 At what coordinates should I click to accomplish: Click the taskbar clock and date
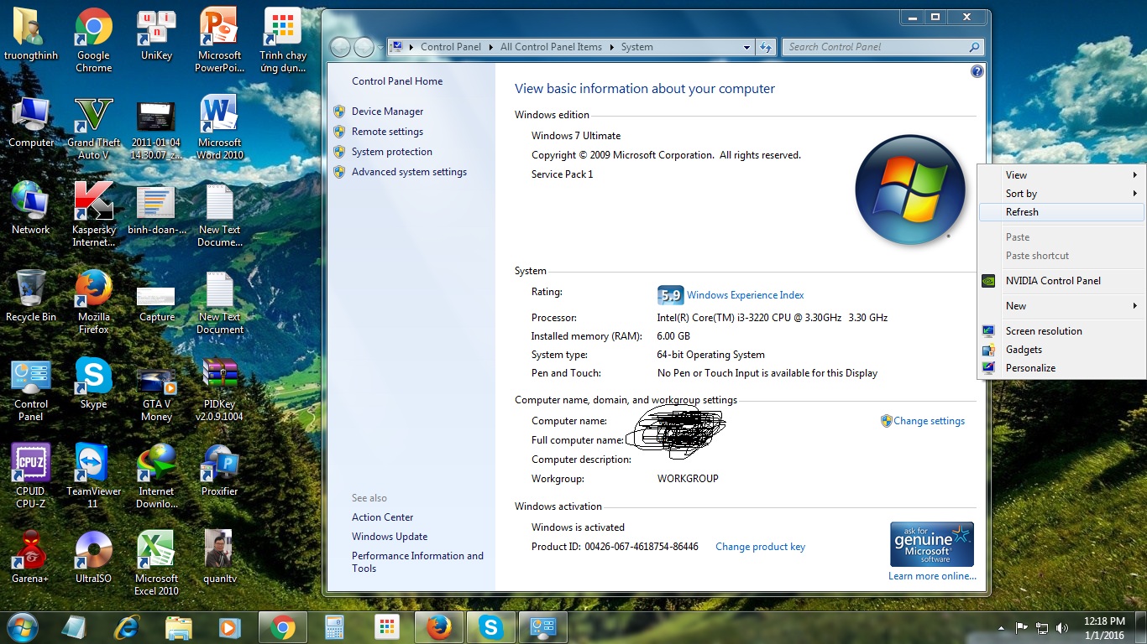tap(1104, 628)
